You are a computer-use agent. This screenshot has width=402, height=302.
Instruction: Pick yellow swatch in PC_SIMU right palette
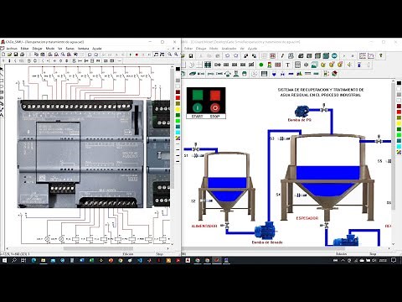(x=399, y=123)
